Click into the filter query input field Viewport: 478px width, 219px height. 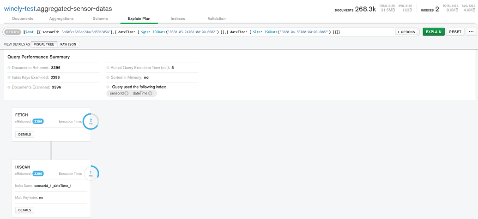point(208,32)
